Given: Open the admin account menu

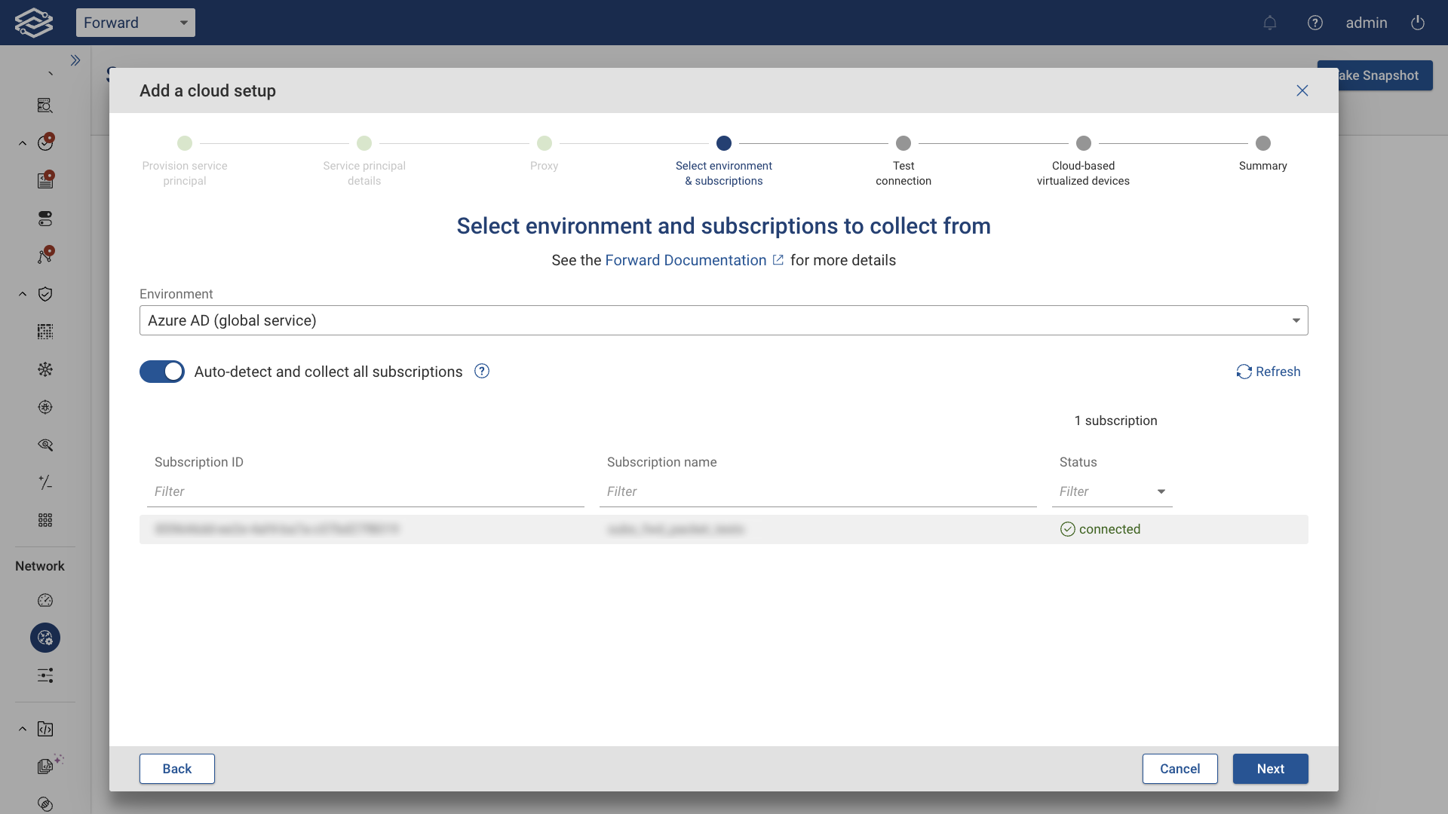Looking at the screenshot, I should coord(1367,23).
